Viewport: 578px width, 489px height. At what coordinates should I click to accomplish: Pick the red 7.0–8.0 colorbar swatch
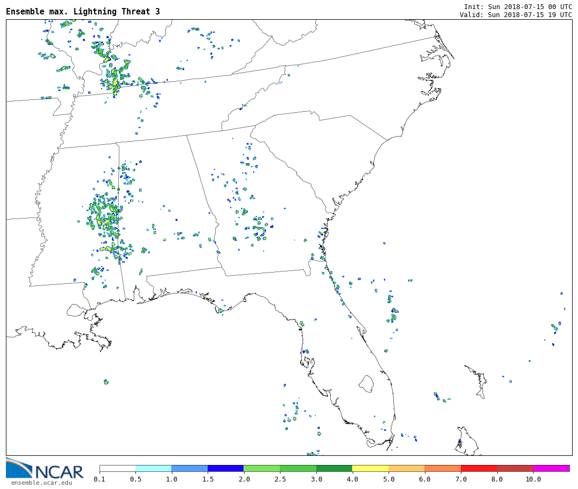tap(479, 468)
